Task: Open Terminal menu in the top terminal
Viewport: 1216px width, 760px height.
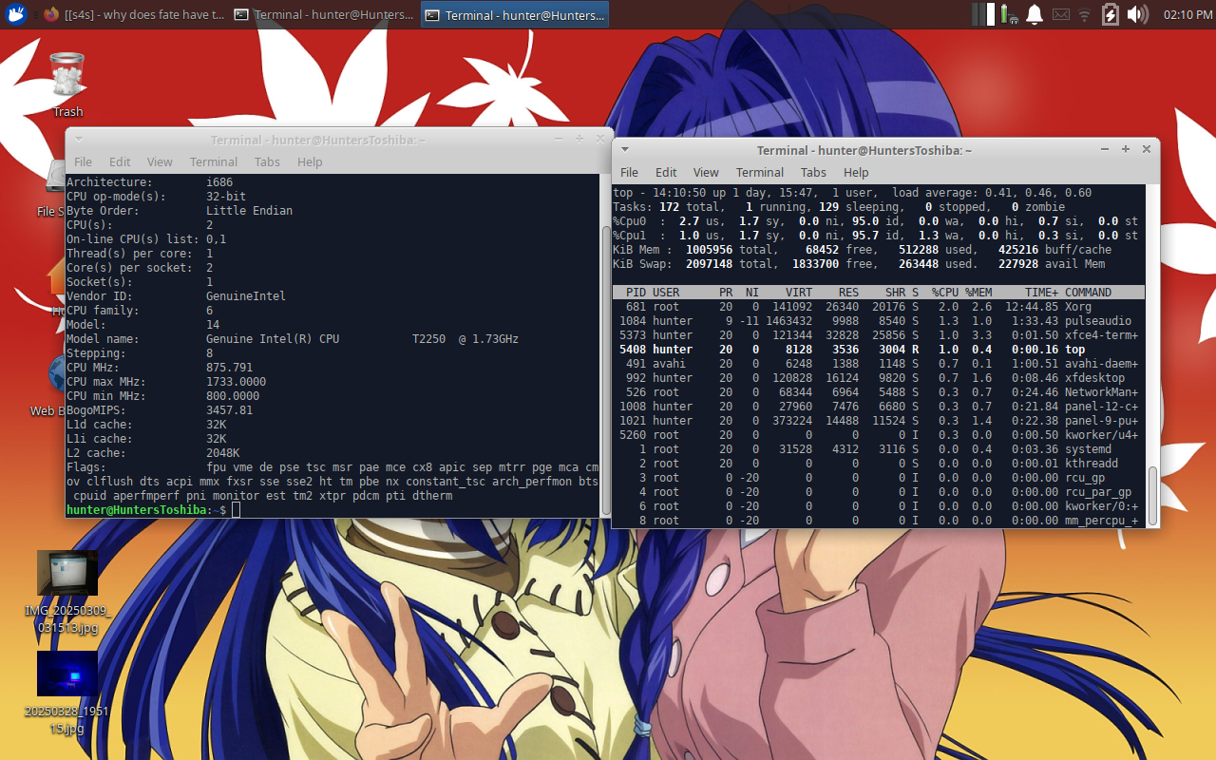Action: click(x=760, y=172)
